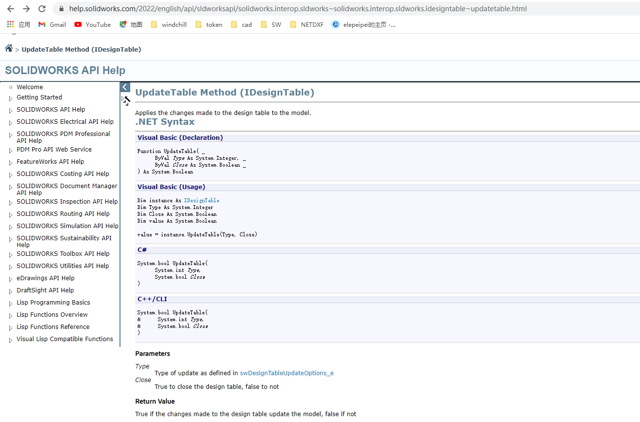
Task: Open the swDesignTableUpdateOptions_e link
Action: [x=287, y=373]
